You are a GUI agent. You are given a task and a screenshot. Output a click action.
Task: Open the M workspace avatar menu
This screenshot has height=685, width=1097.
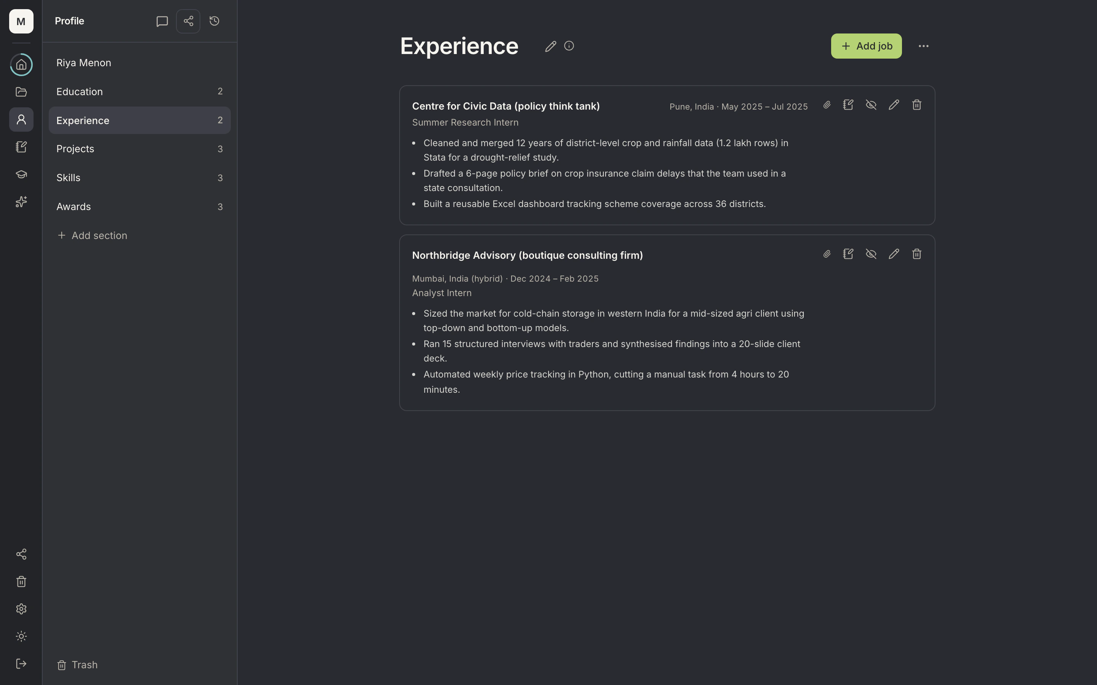[21, 21]
